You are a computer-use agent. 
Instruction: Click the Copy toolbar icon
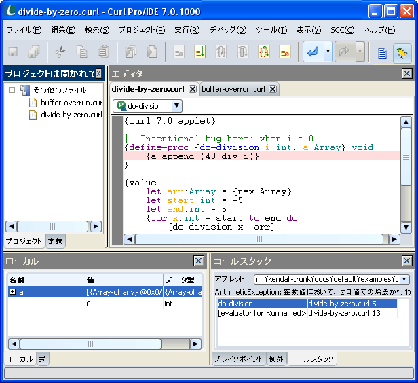[x=82, y=52]
